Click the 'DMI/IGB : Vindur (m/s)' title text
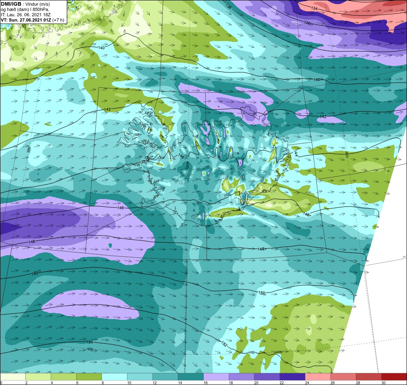Screen dimensions: 407x385 click(25, 4)
